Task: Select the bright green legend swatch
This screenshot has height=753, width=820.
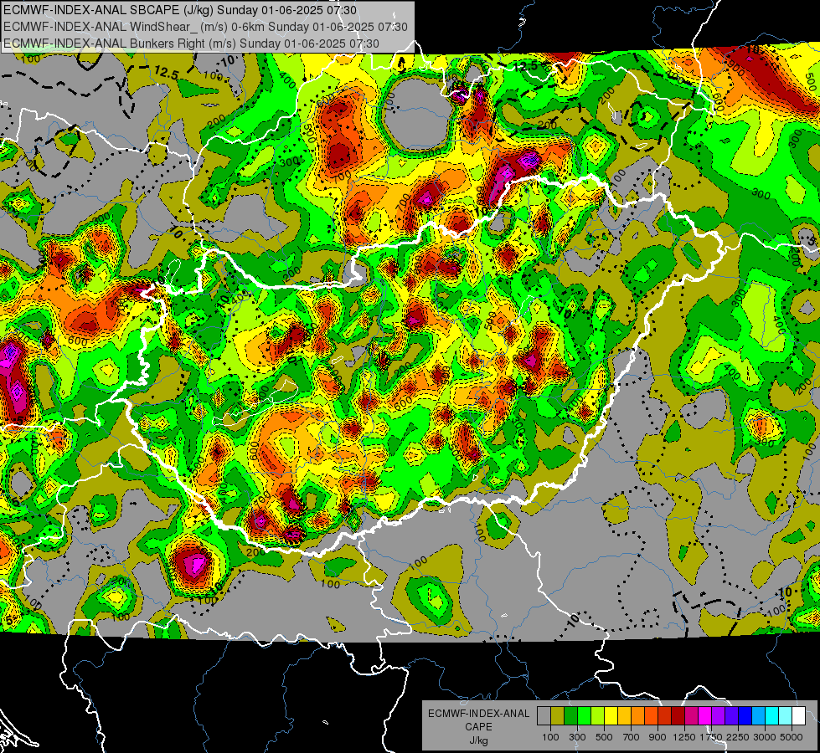Action: (584, 716)
